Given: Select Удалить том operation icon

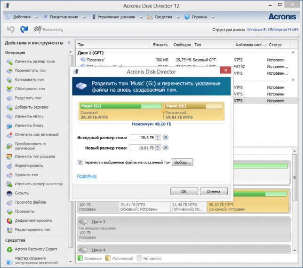Looking at the screenshot, I should (9, 175).
